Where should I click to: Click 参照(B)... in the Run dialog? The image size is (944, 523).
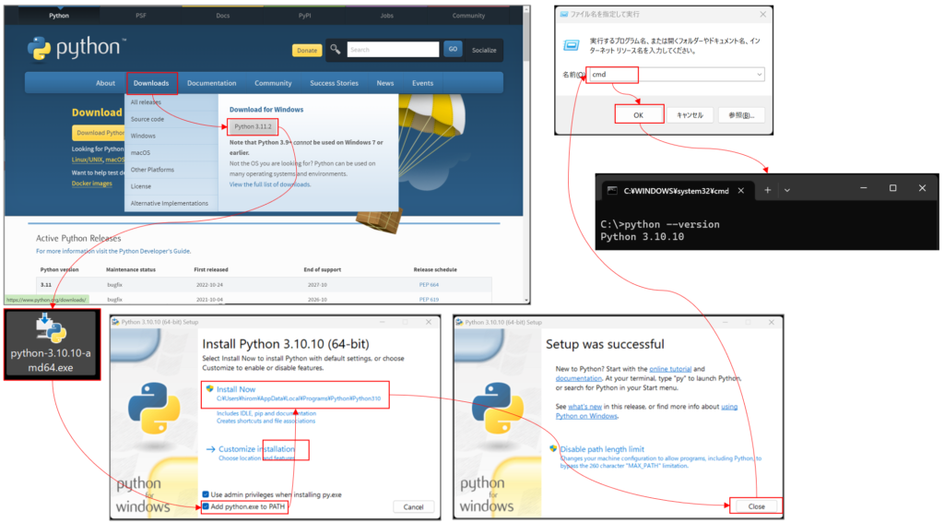pyautogui.click(x=741, y=115)
